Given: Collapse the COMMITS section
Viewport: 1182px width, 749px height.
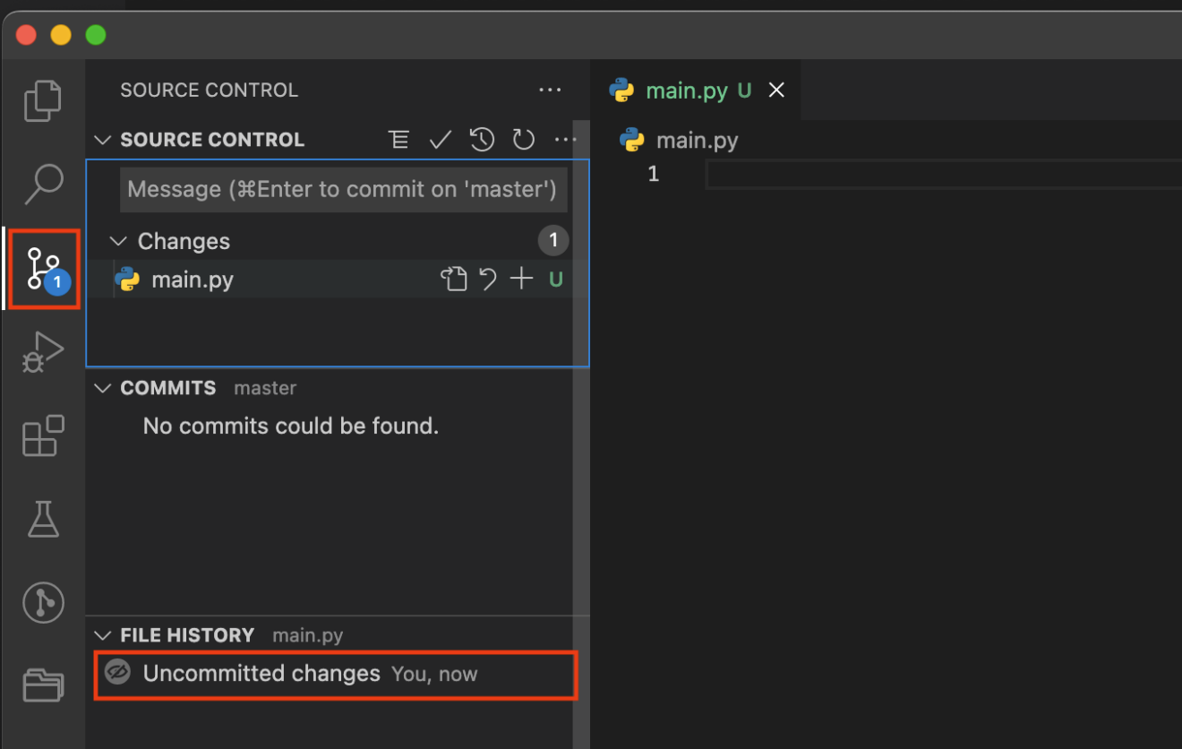Looking at the screenshot, I should (x=104, y=388).
